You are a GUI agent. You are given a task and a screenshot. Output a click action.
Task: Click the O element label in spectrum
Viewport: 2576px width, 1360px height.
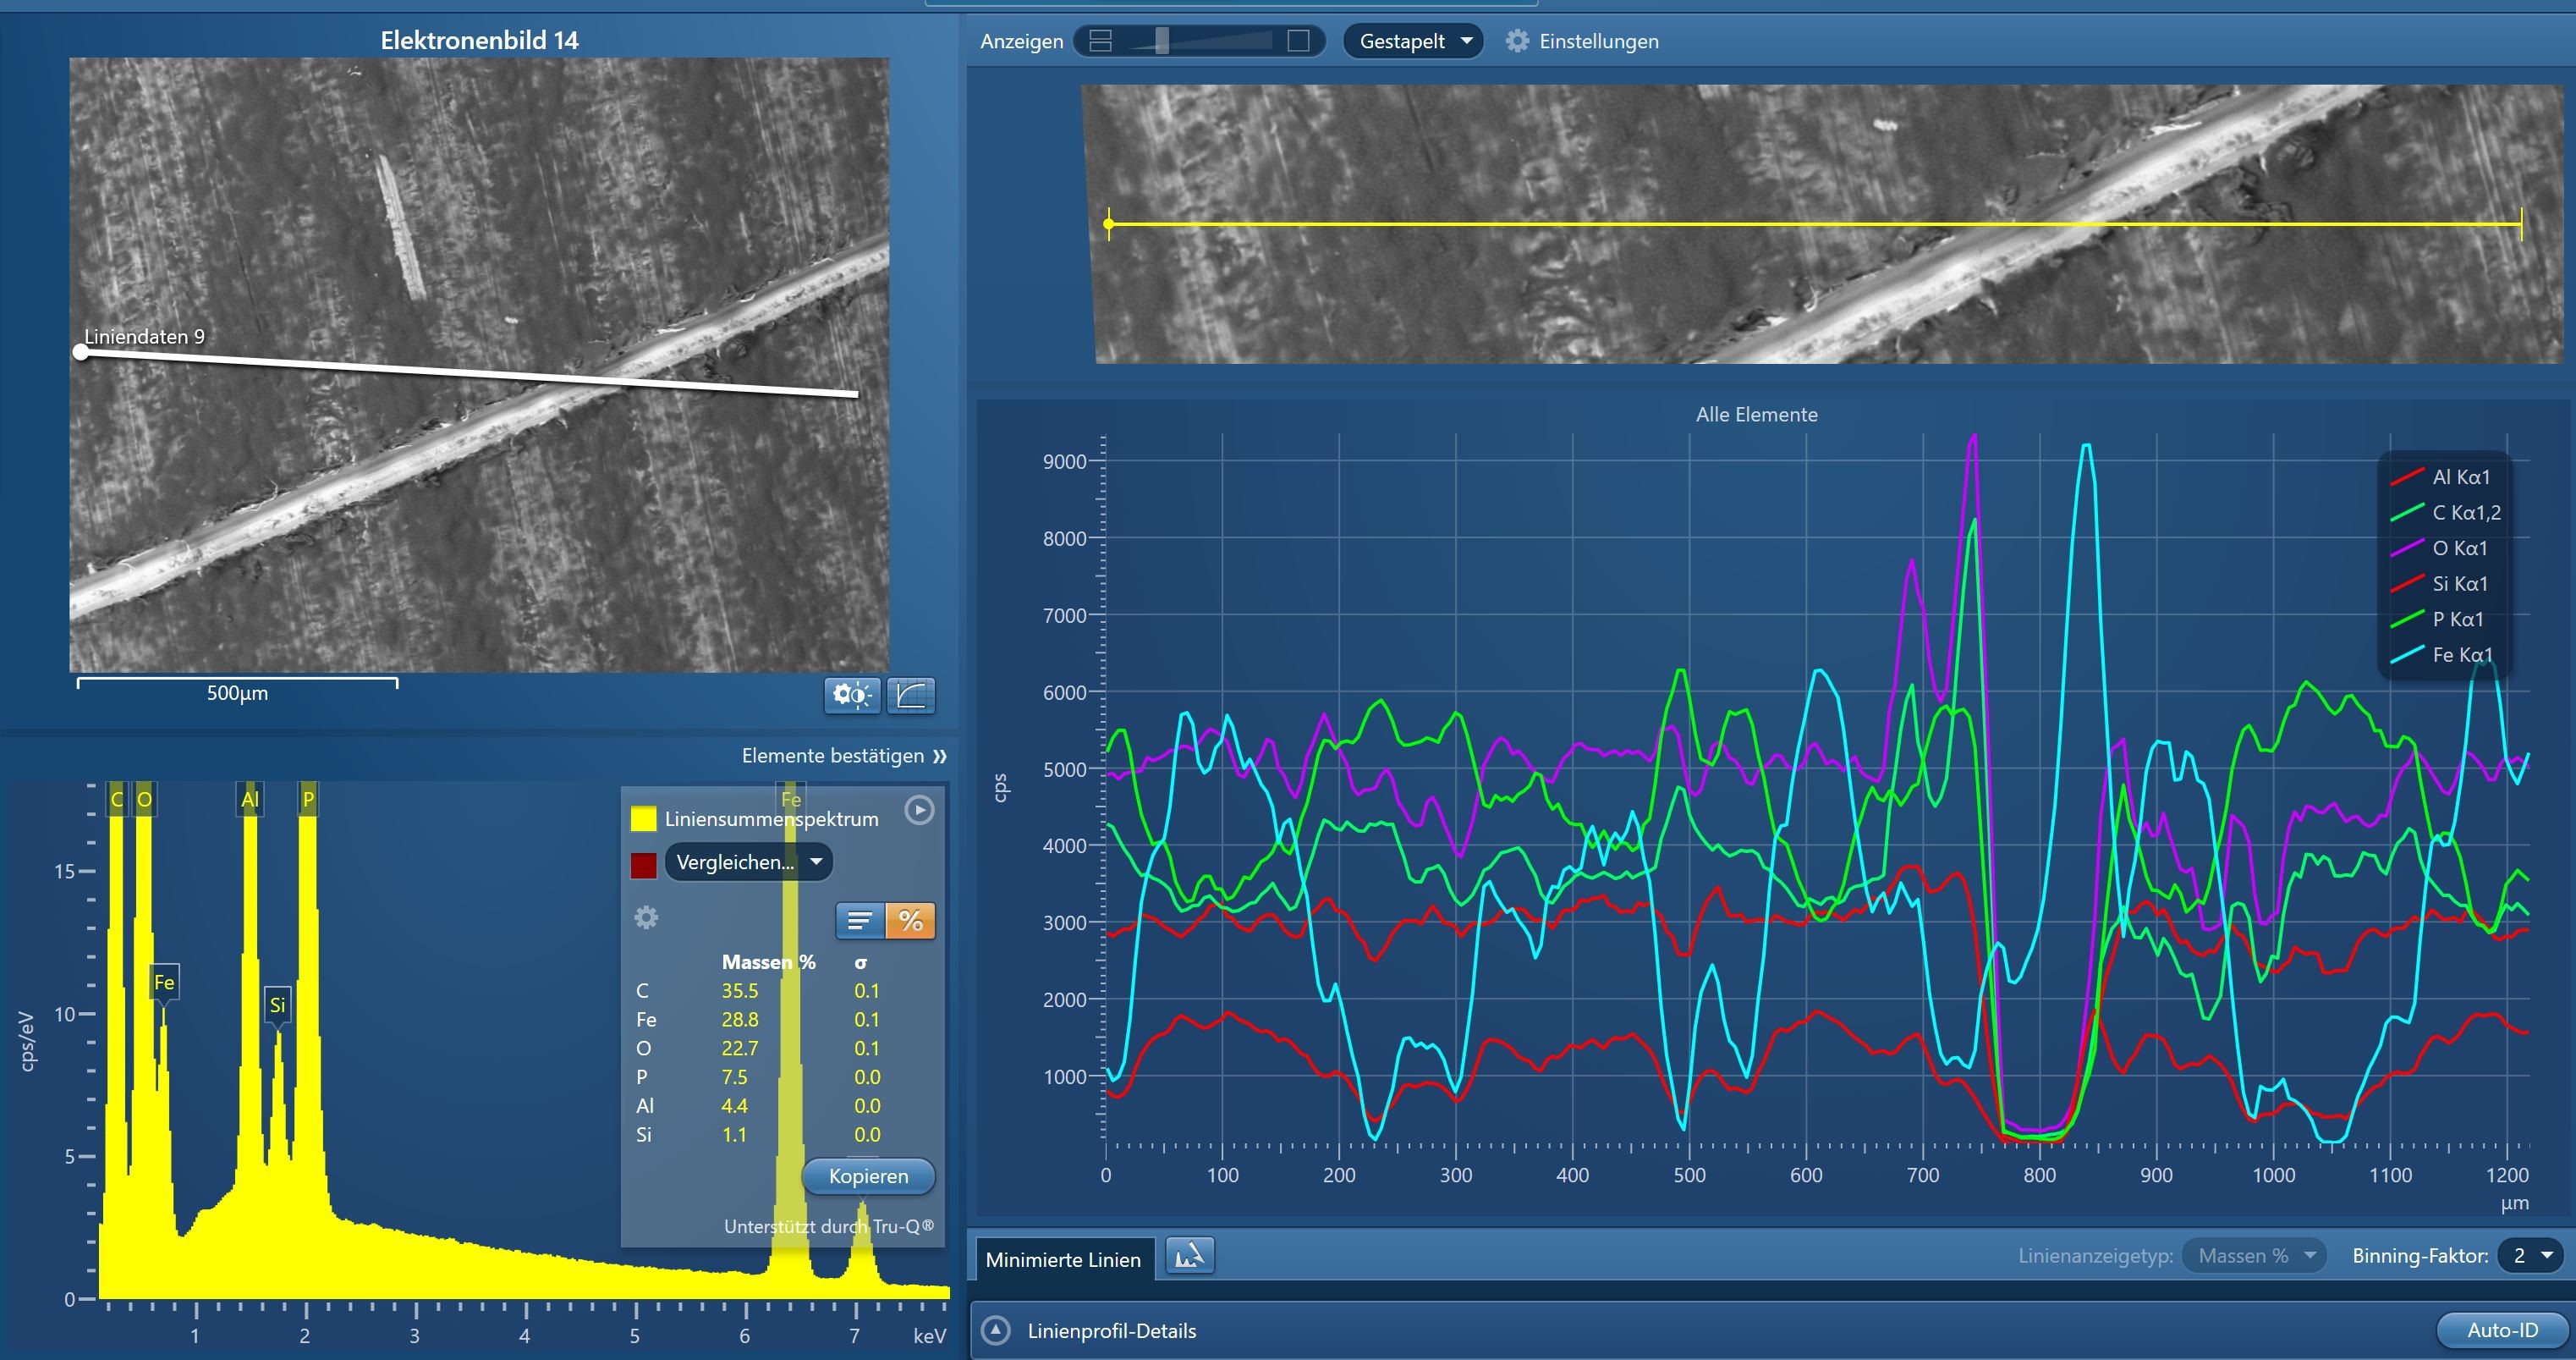(144, 799)
